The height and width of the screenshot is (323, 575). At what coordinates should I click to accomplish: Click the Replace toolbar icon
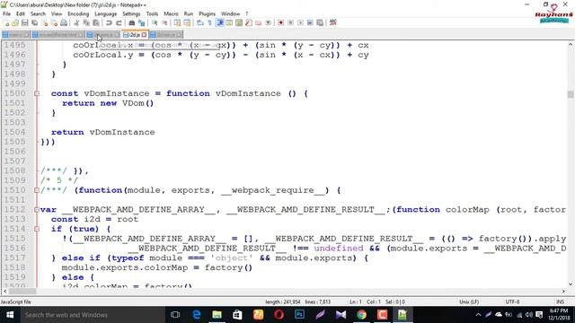(142, 22)
